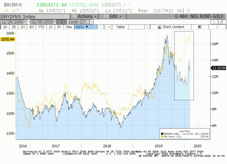Edit the start date 12/29/2000 field
Image resolution: width=227 pixels, height=164 pixels.
[12, 22]
